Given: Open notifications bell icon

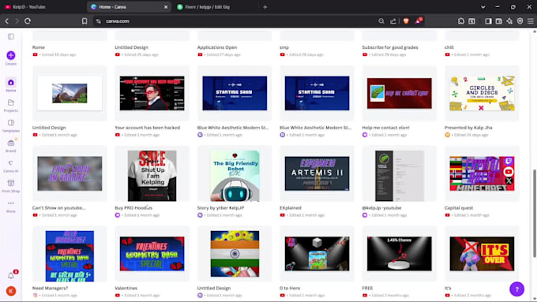Looking at the screenshot, I should coord(11,276).
